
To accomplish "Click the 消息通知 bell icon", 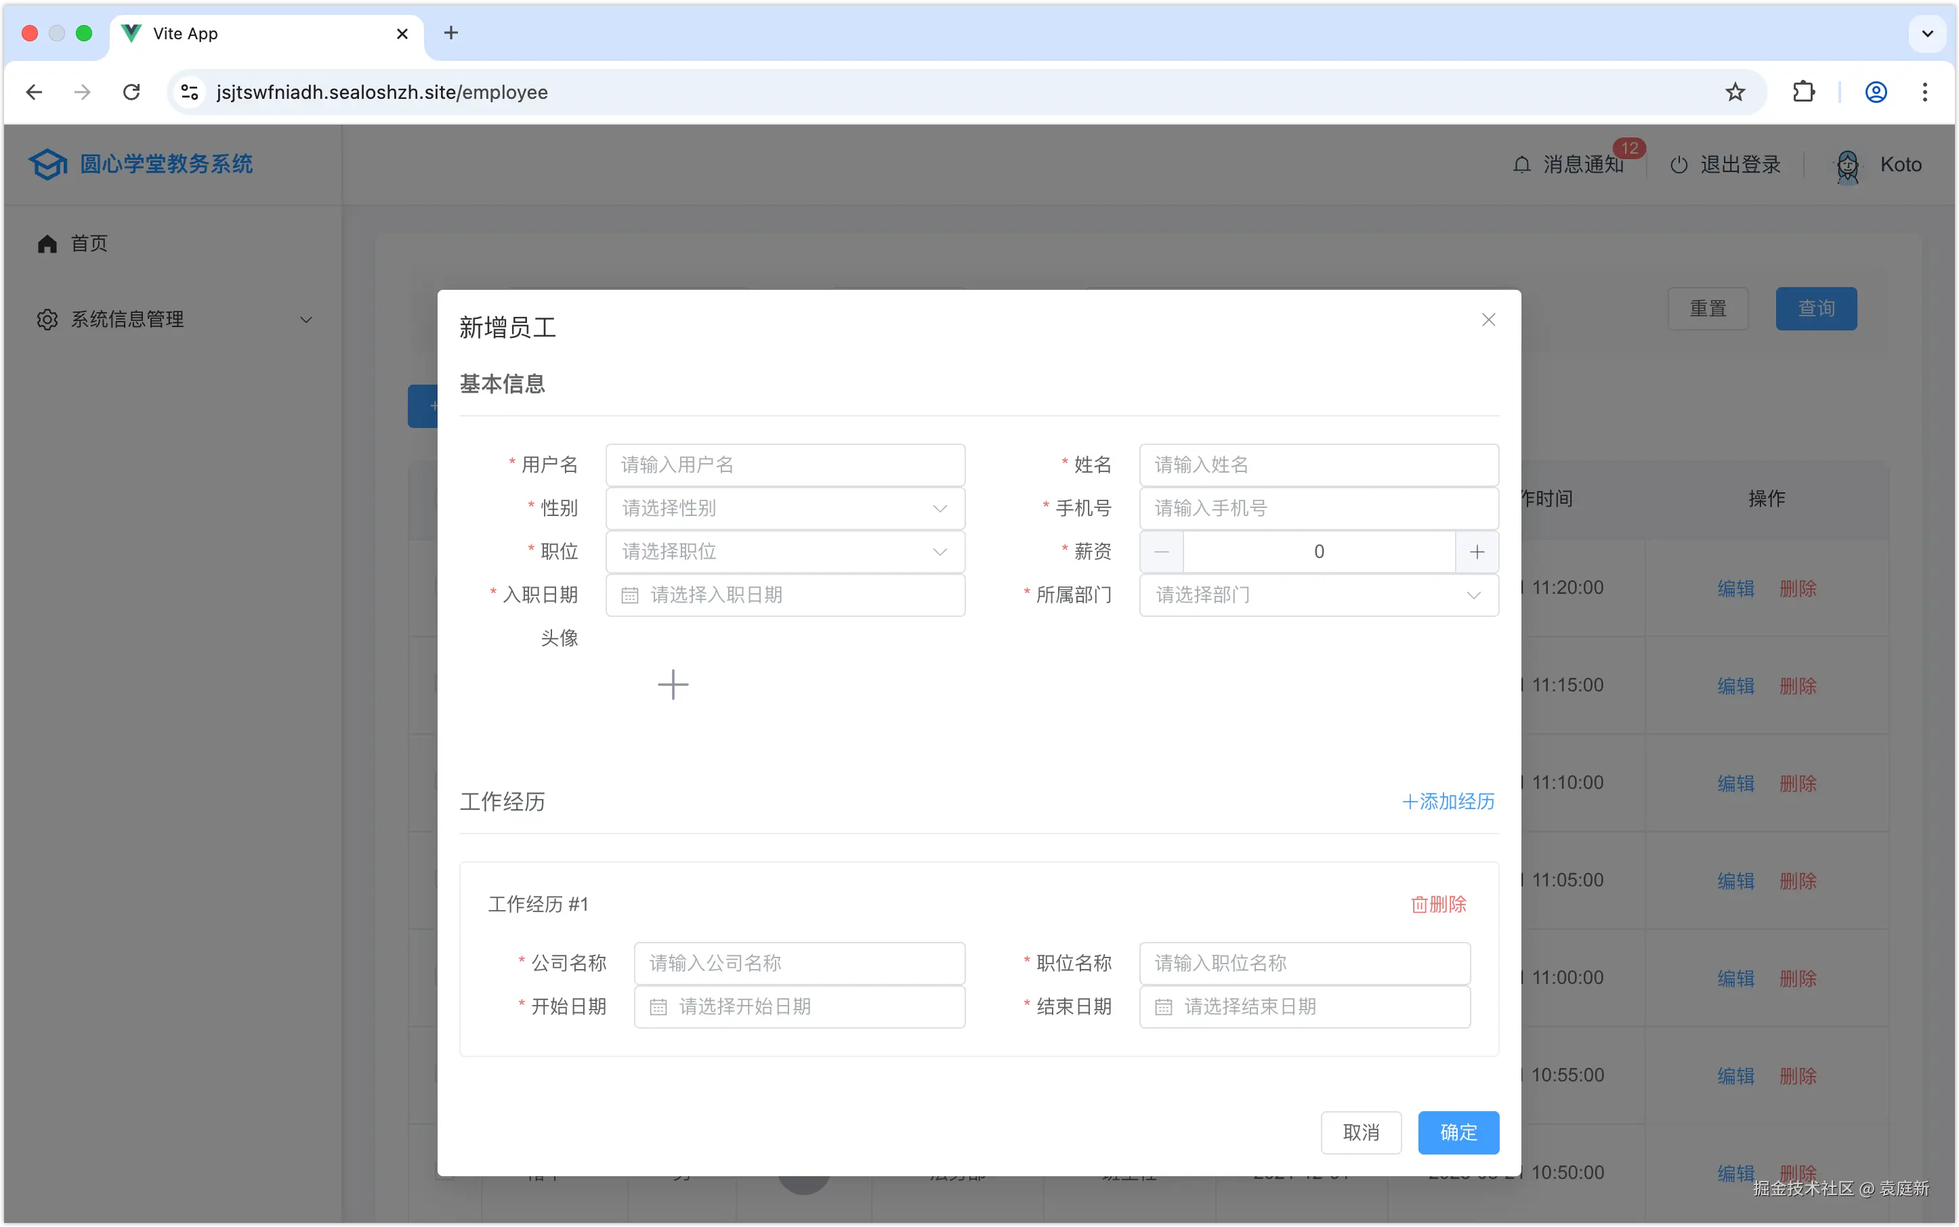I will [1522, 165].
